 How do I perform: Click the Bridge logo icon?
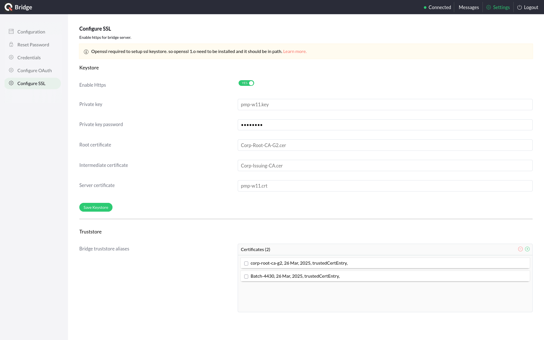click(8, 7)
